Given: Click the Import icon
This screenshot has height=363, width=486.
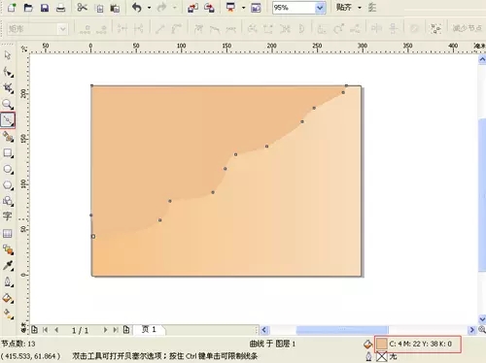Looking at the screenshot, I should pos(192,8).
